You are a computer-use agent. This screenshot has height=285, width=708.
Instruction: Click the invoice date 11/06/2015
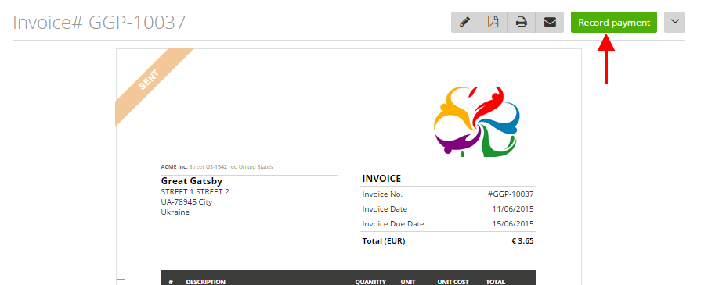point(513,209)
